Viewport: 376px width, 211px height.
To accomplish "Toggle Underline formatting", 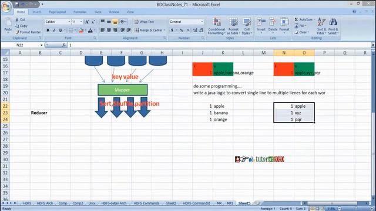I will pyautogui.click(x=60, y=30).
